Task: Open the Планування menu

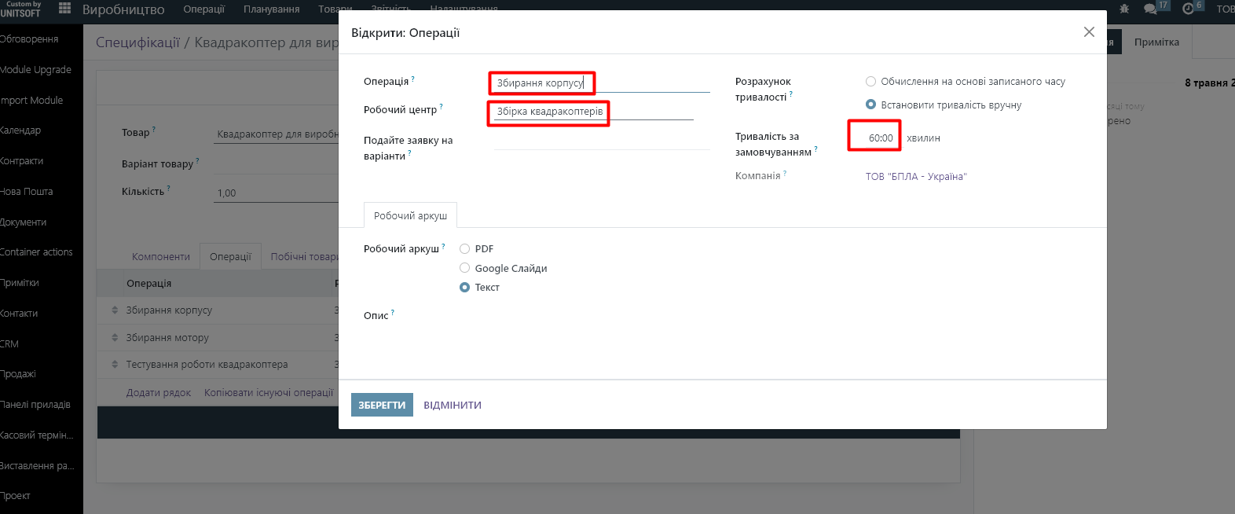Action: coord(271,9)
